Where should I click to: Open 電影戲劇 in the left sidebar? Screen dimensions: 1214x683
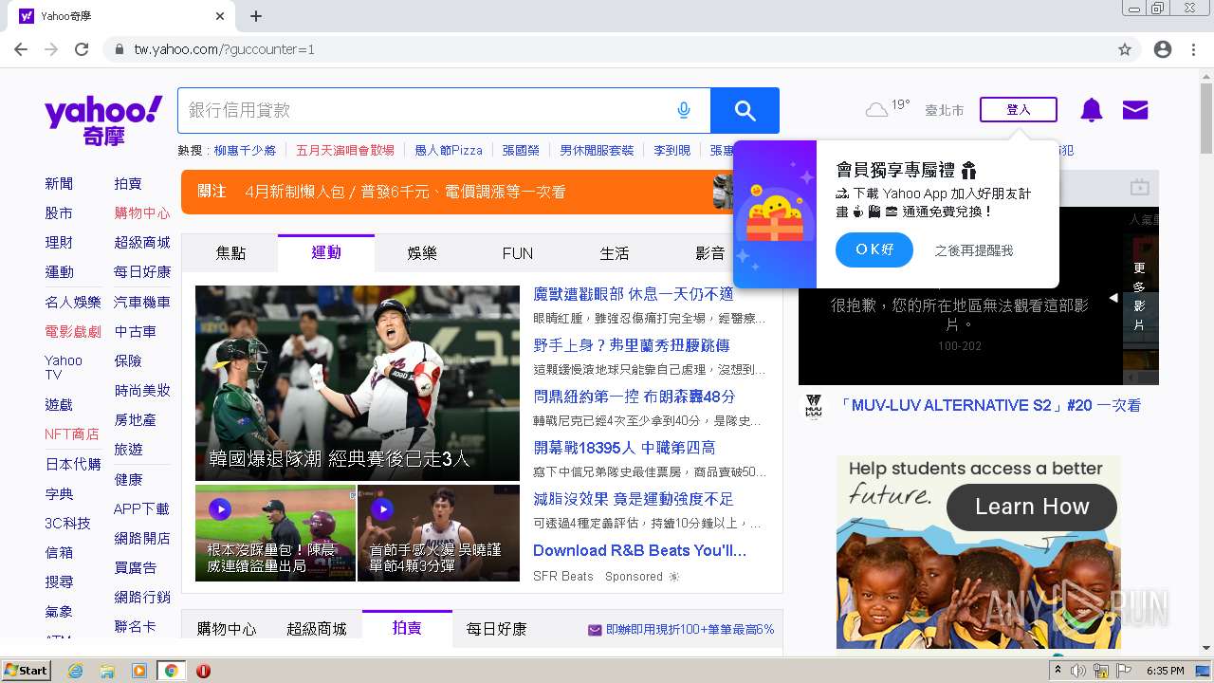73,332
